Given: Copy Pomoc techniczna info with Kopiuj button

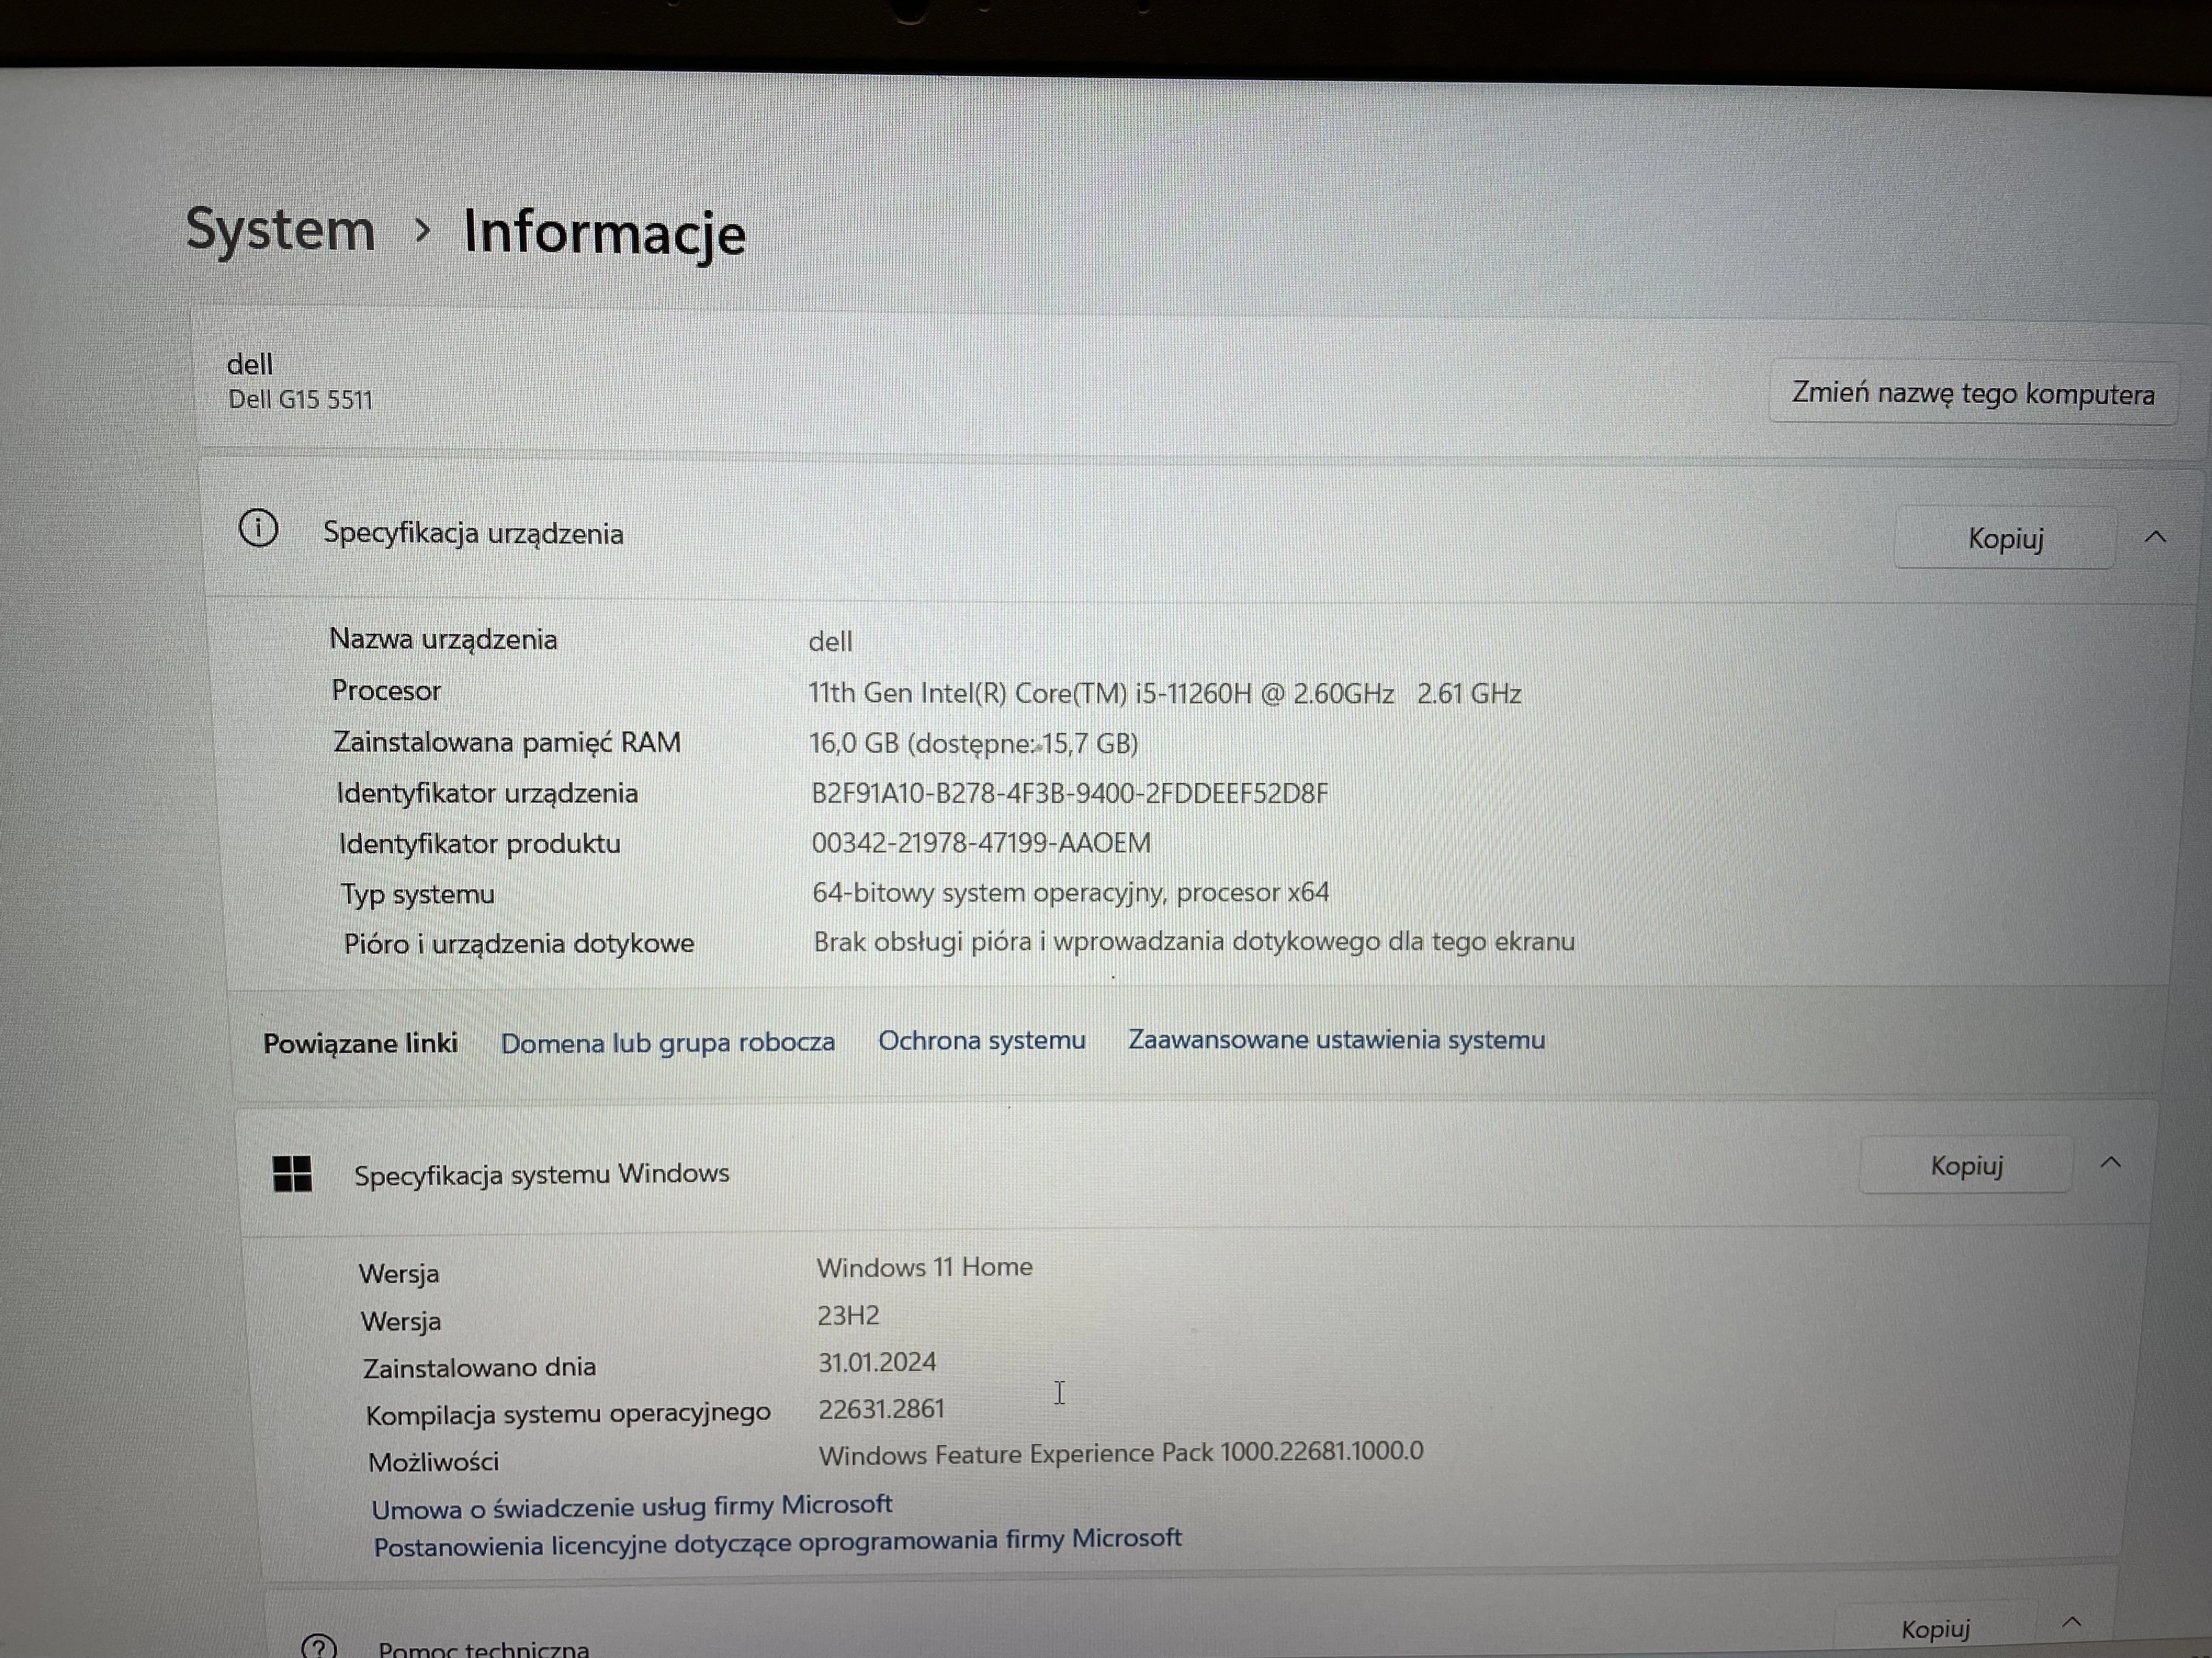Looking at the screenshot, I should pyautogui.click(x=1935, y=1629).
